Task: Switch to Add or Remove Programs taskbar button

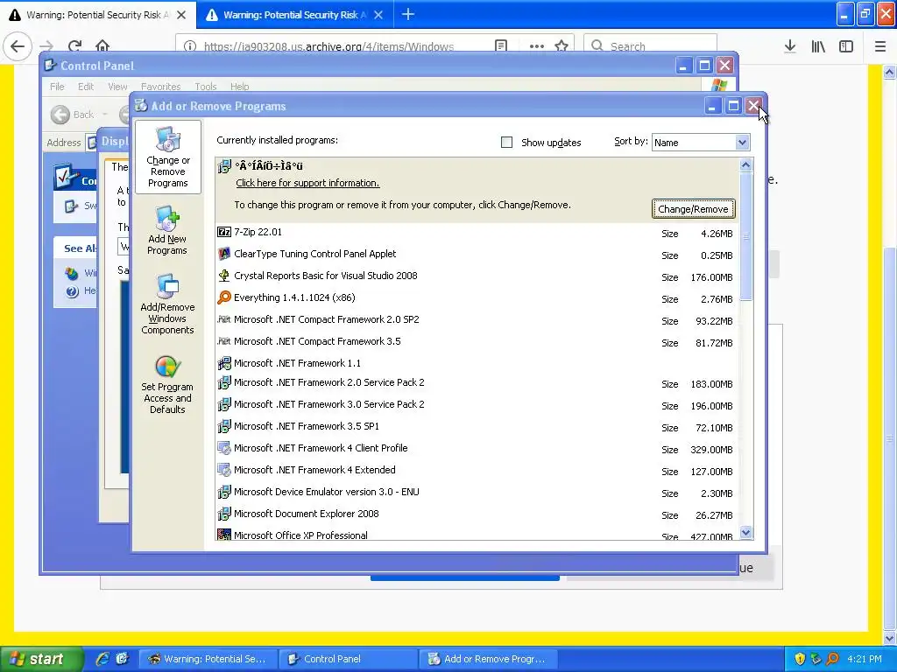Action: coord(489,659)
